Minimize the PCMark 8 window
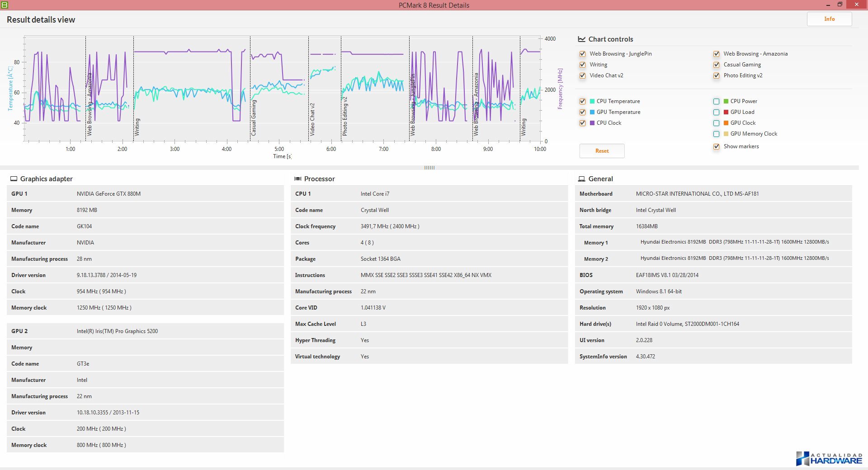This screenshot has width=868, height=470. [828, 5]
